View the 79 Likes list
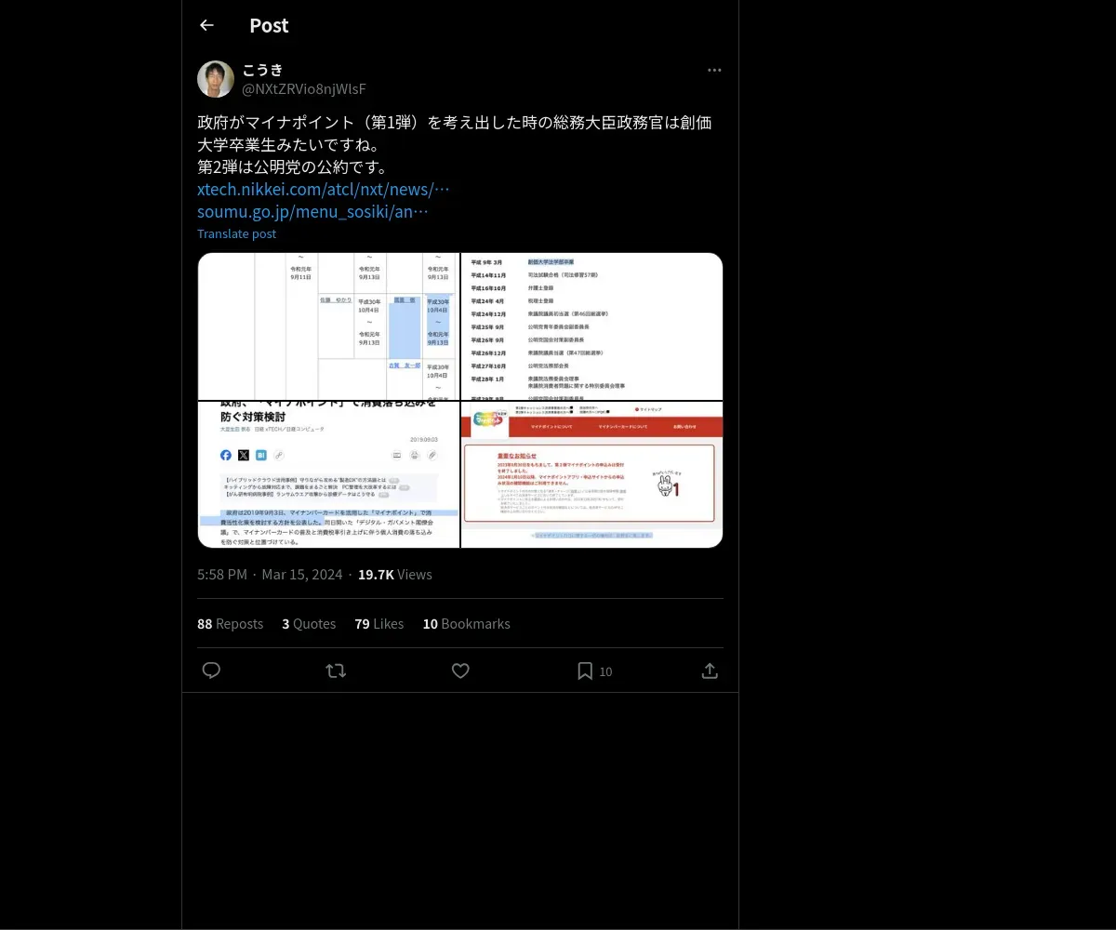 point(379,624)
